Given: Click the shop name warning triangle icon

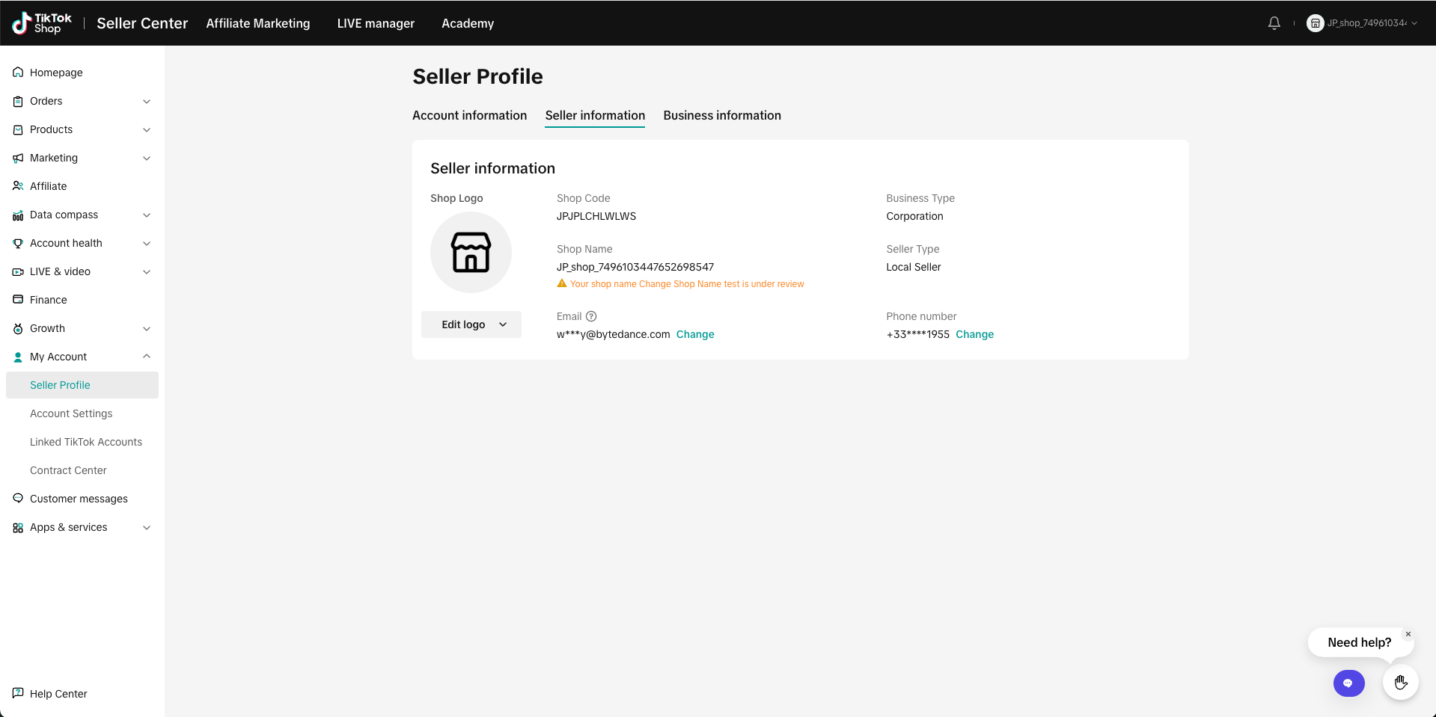Looking at the screenshot, I should click(x=562, y=283).
